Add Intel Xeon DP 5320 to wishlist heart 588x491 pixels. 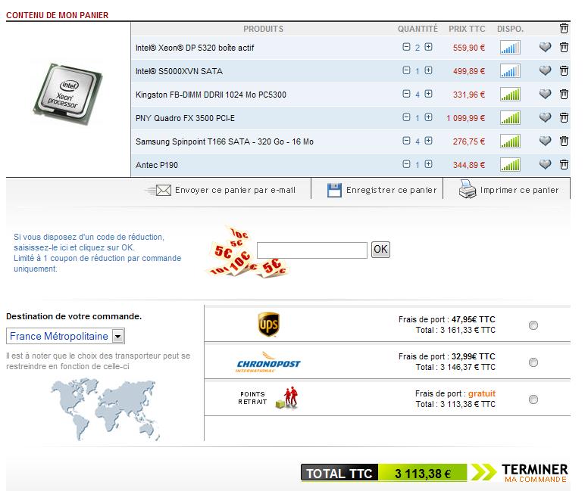545,47
